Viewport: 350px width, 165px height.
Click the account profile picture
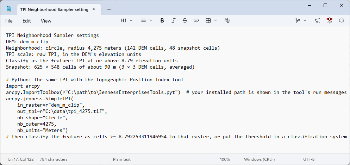[x=330, y=20]
